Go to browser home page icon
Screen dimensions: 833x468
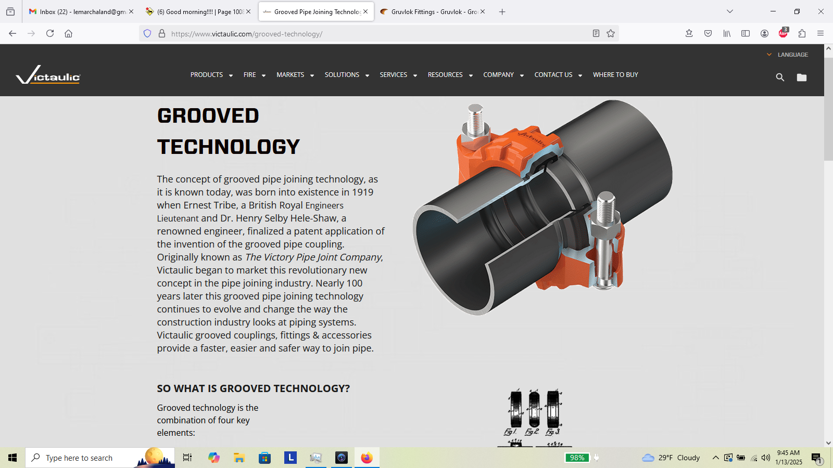[x=68, y=33]
